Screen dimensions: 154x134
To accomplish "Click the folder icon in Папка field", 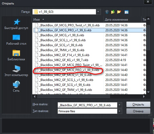I will tap(36, 12).
